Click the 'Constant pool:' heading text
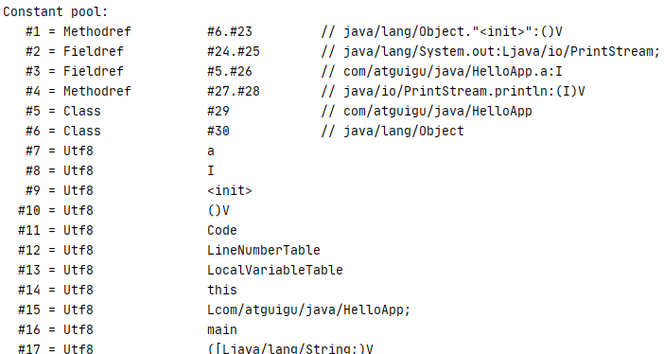This screenshot has height=354, width=664. (x=56, y=12)
